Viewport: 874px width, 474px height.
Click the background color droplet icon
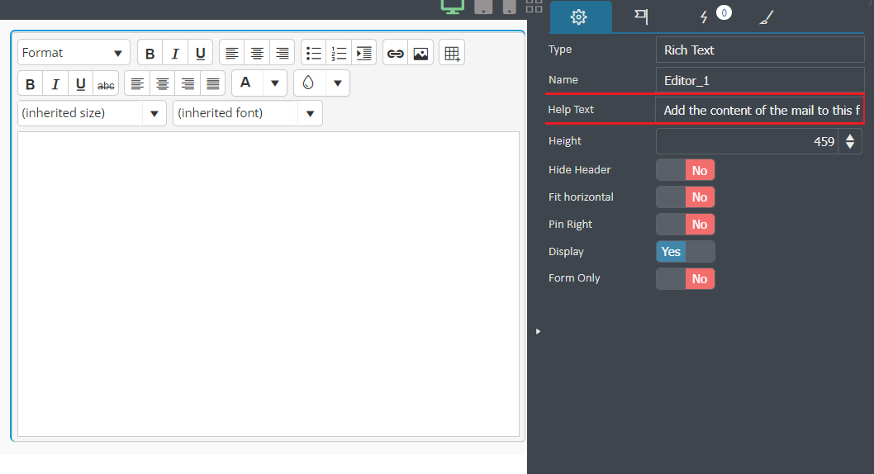(x=307, y=83)
